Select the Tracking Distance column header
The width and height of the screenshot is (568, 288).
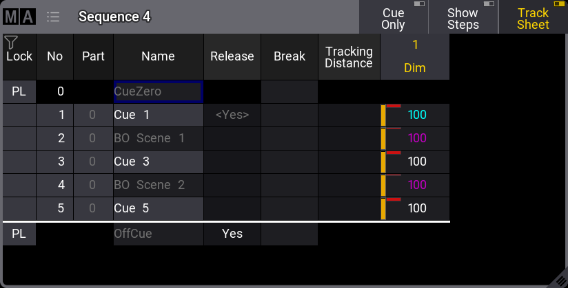coord(349,56)
